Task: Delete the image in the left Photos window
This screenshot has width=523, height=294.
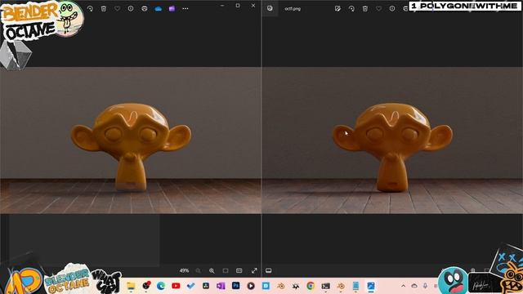Action: tap(104, 9)
